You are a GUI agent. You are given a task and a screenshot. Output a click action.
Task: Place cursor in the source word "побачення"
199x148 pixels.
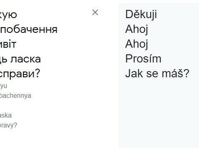(29, 30)
